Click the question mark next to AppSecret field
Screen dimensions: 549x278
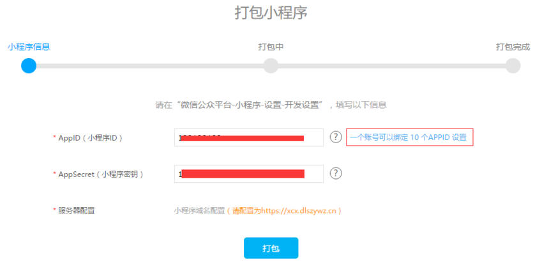(336, 173)
